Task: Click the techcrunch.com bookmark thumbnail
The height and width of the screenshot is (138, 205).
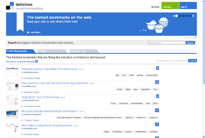Action: (x=12, y=100)
